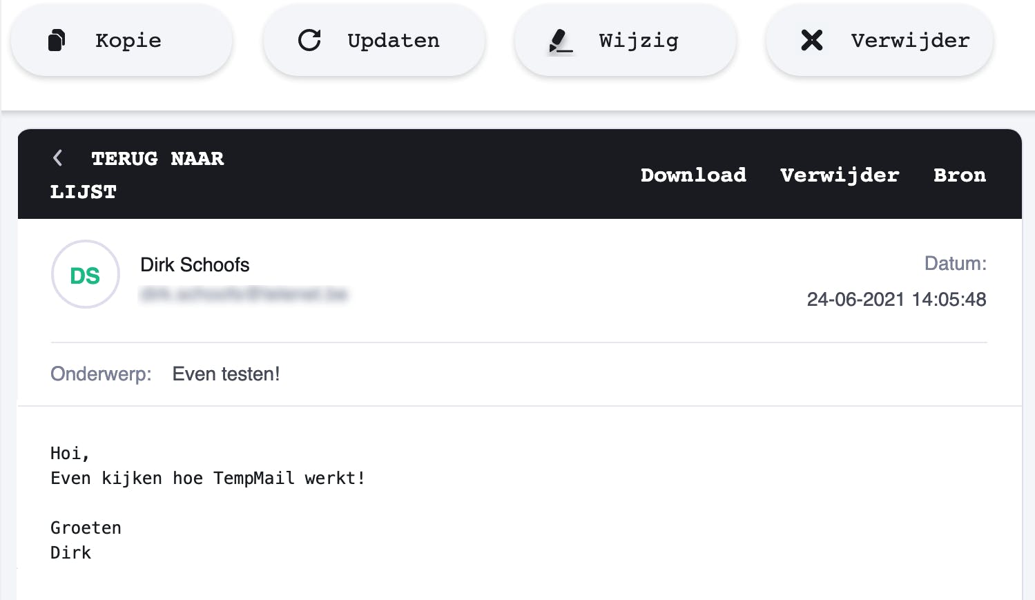Click the X icon beside top Verwijder

(812, 41)
